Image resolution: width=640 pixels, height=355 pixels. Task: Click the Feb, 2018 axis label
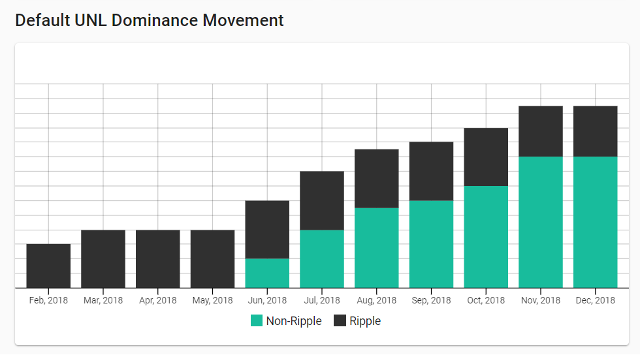(48, 301)
